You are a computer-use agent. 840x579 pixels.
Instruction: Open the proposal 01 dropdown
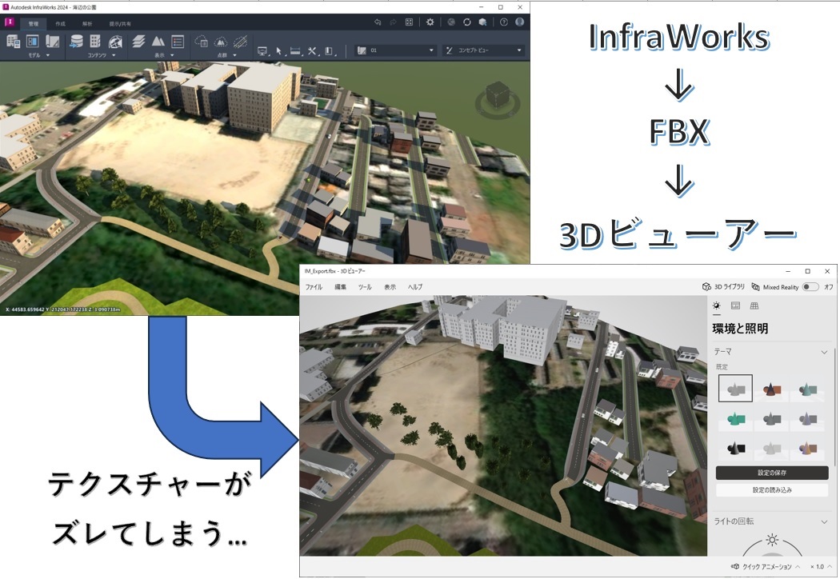pos(396,50)
